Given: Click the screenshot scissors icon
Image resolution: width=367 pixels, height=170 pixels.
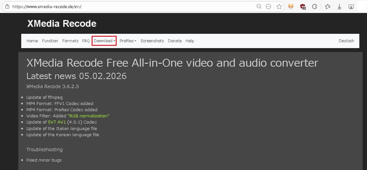Looking at the screenshot, I should (351, 7).
